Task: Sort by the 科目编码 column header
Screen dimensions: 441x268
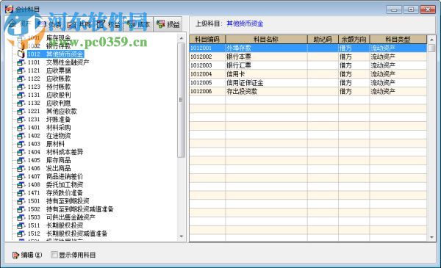Action: [207, 40]
